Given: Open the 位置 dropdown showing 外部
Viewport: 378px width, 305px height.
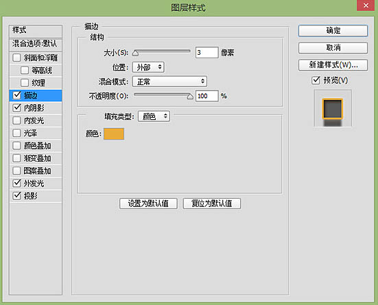Looking at the screenshot, I should [148, 67].
